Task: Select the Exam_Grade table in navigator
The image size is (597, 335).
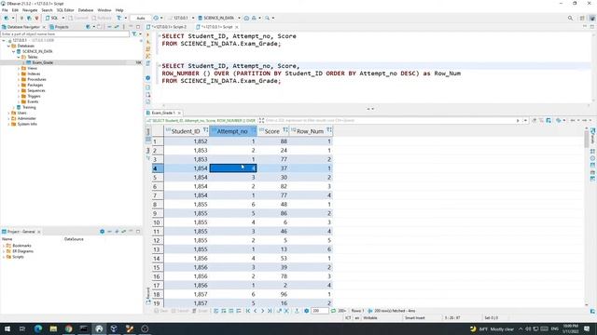Action: [42, 62]
